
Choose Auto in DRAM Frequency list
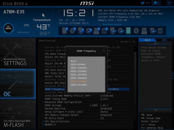point(73,61)
